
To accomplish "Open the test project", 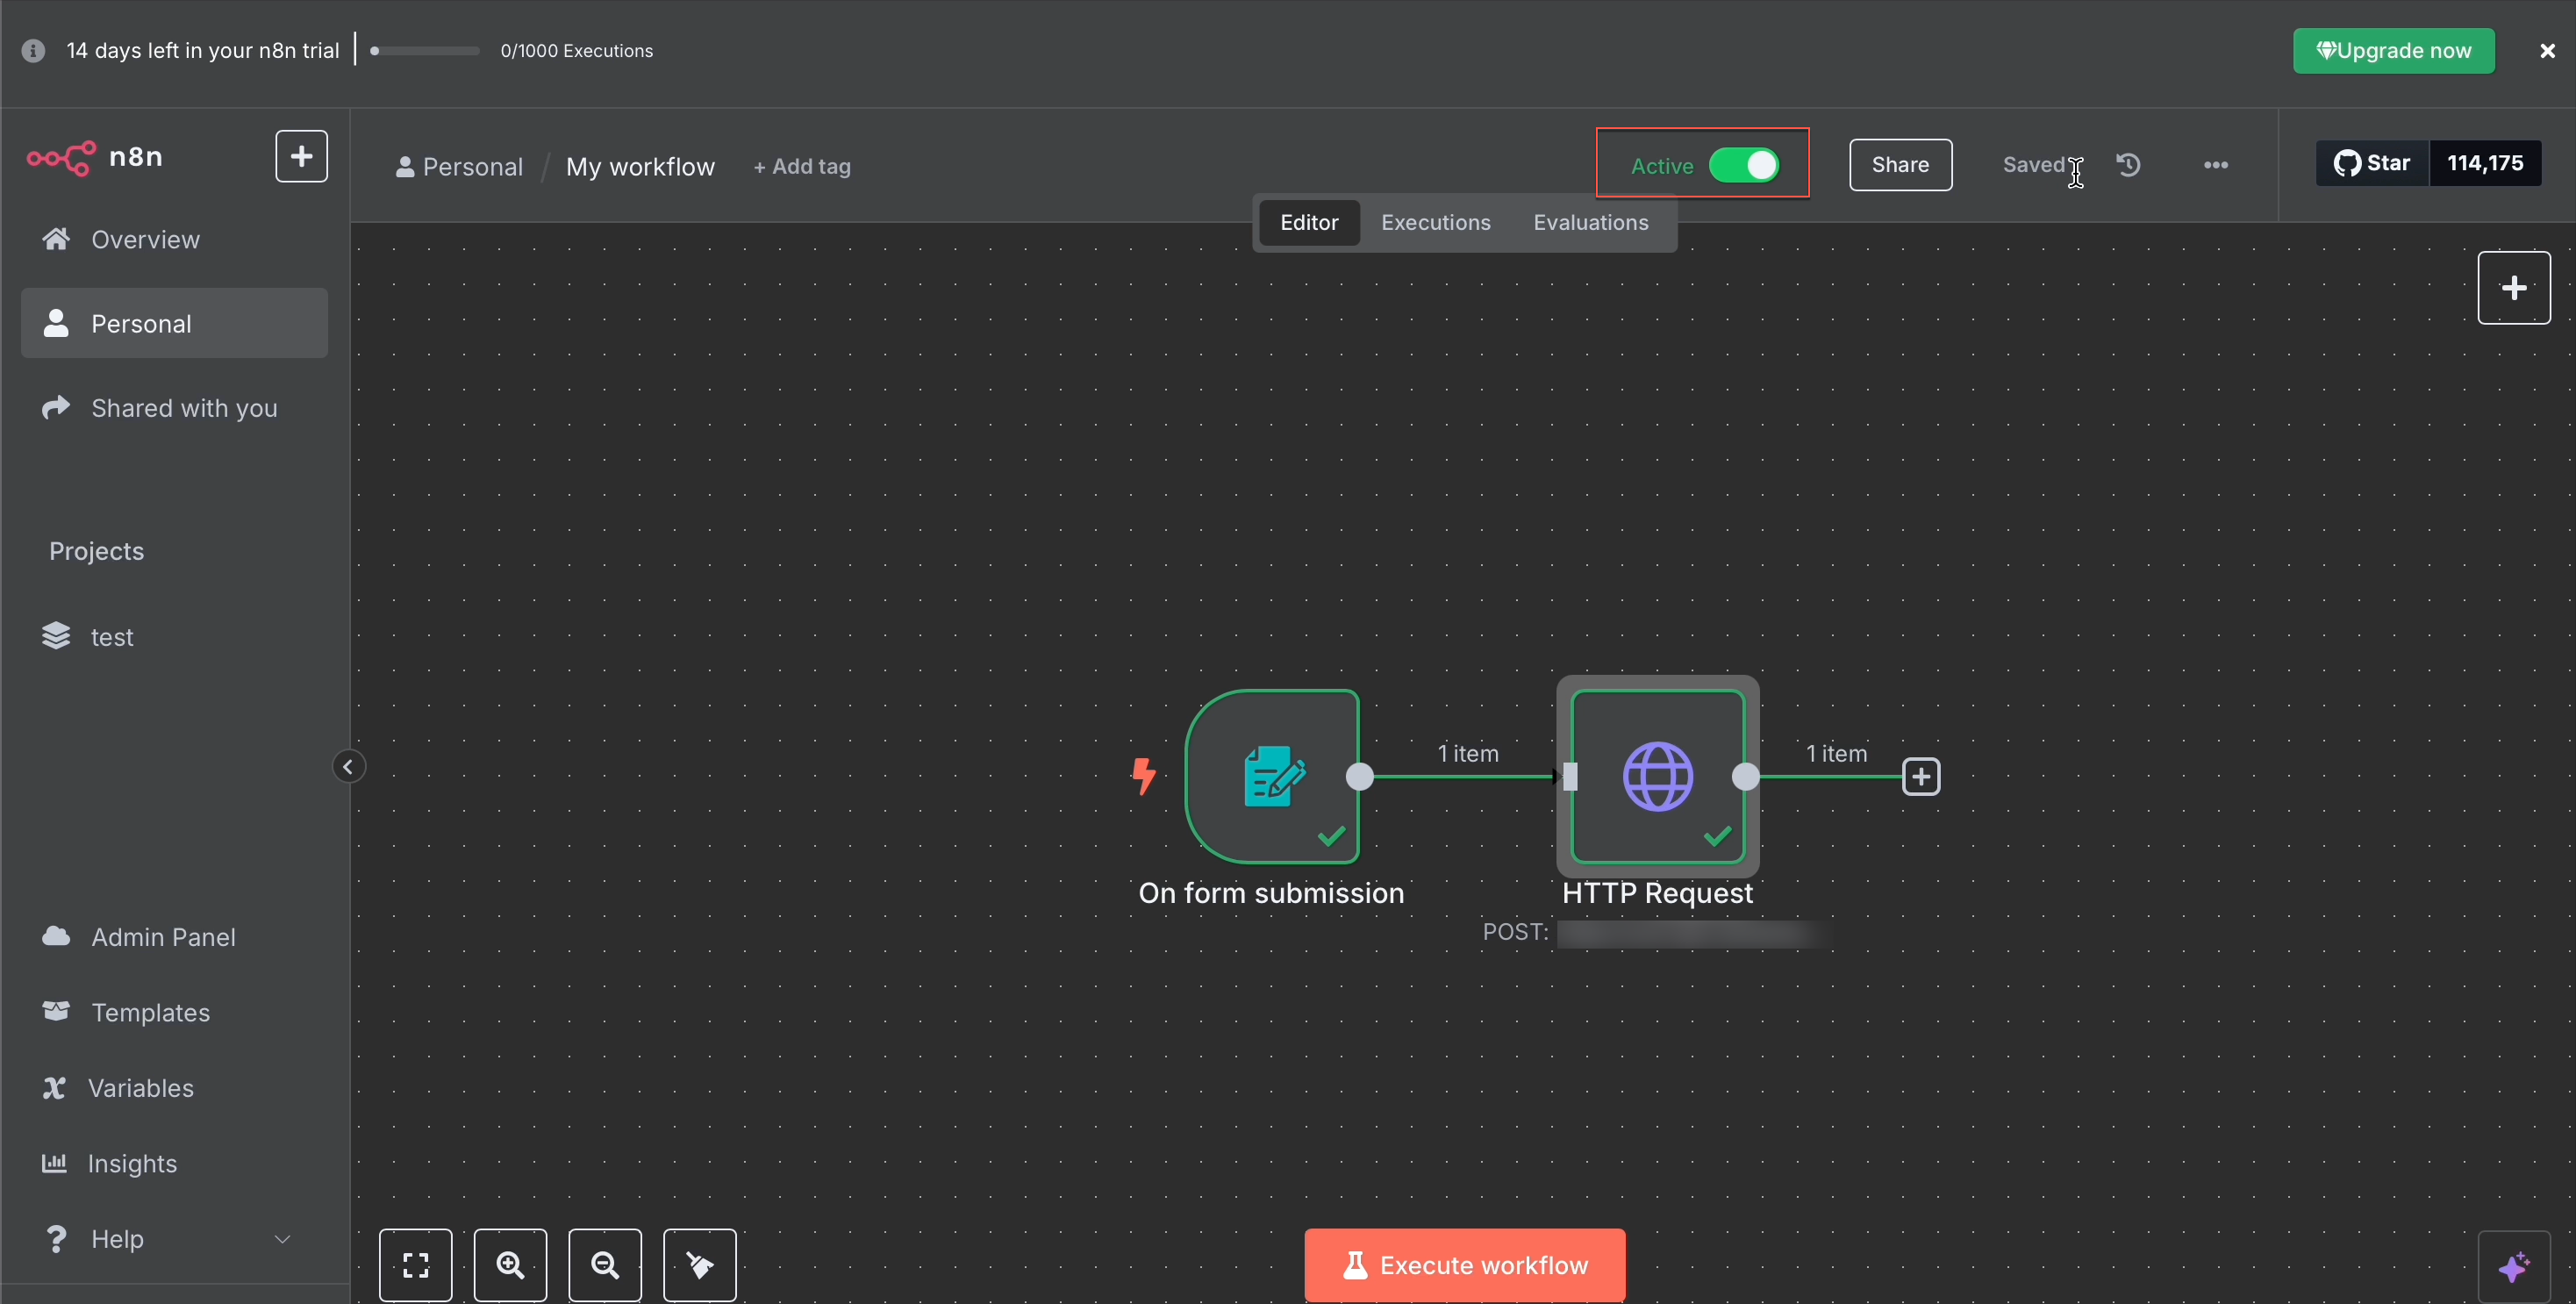I will (x=174, y=636).
